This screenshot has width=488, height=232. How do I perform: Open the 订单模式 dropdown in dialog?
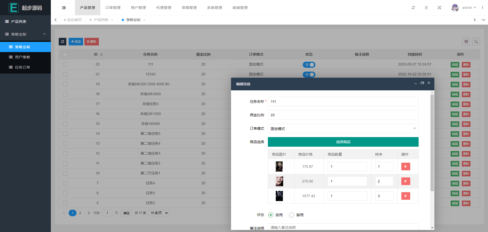click(343, 128)
